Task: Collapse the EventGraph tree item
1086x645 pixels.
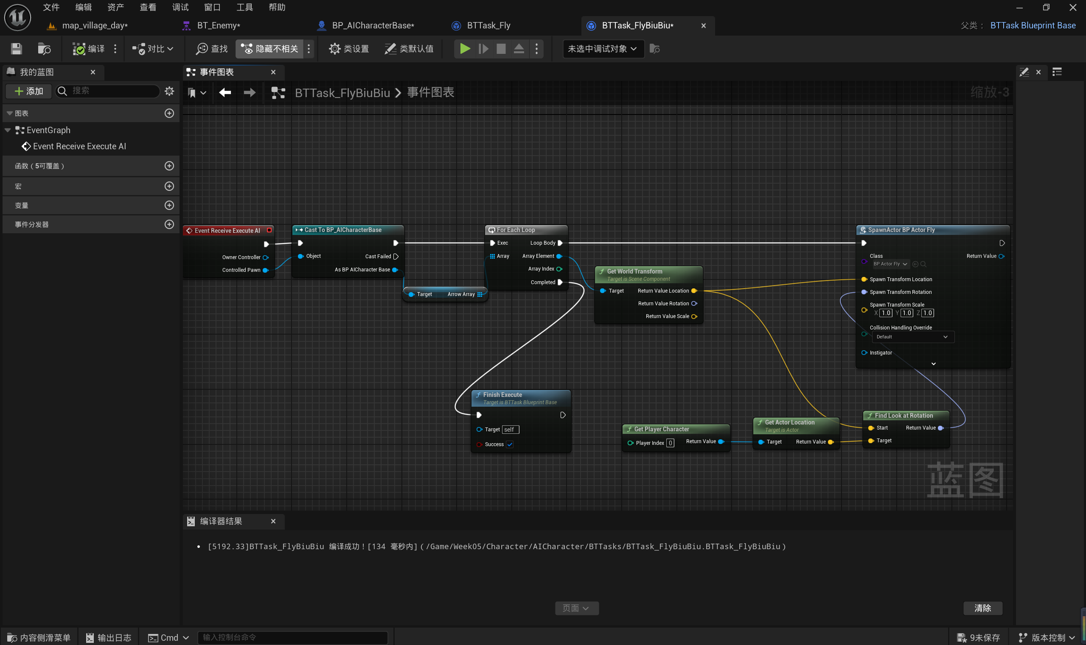Action: 7,130
